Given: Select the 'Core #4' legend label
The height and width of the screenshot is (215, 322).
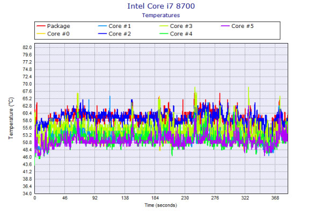Looking at the screenshot, I should [x=181, y=34].
